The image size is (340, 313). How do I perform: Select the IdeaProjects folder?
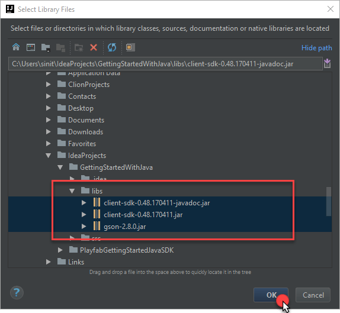(x=82, y=155)
